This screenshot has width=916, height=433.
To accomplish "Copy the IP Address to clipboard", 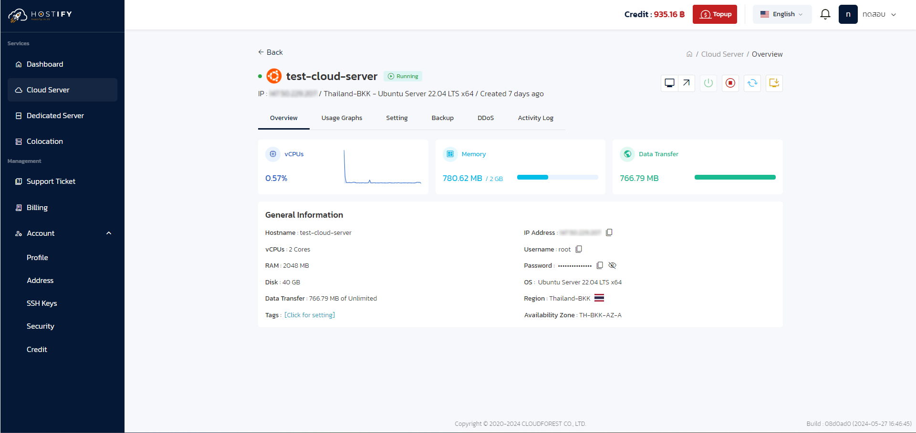I will pyautogui.click(x=609, y=232).
